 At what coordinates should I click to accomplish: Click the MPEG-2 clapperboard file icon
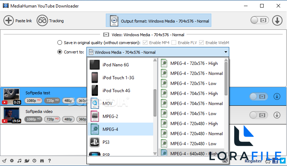click(95, 116)
